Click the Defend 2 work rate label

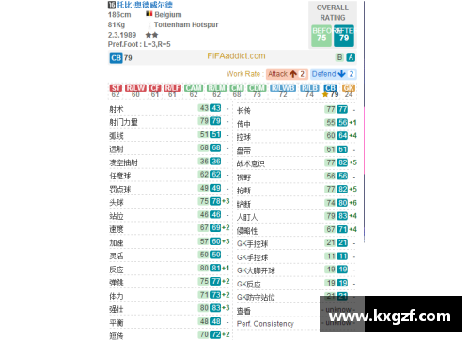[334, 74]
